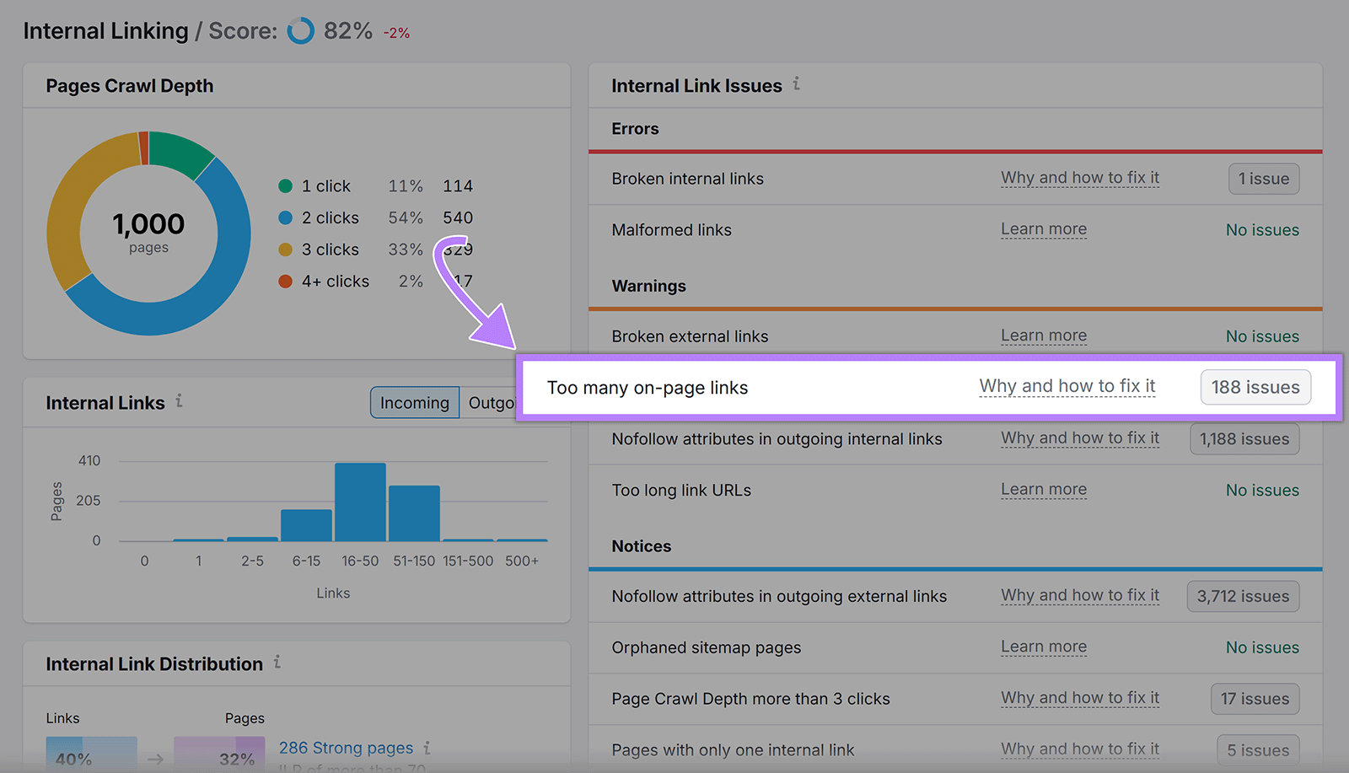Screen dimensions: 1349x773
Task: Click the info icon next to Internal Link Issues
Action: (x=797, y=84)
